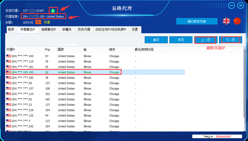Click the 端口转发列表 button
Screen dimensions: 248x141
[x=197, y=21]
